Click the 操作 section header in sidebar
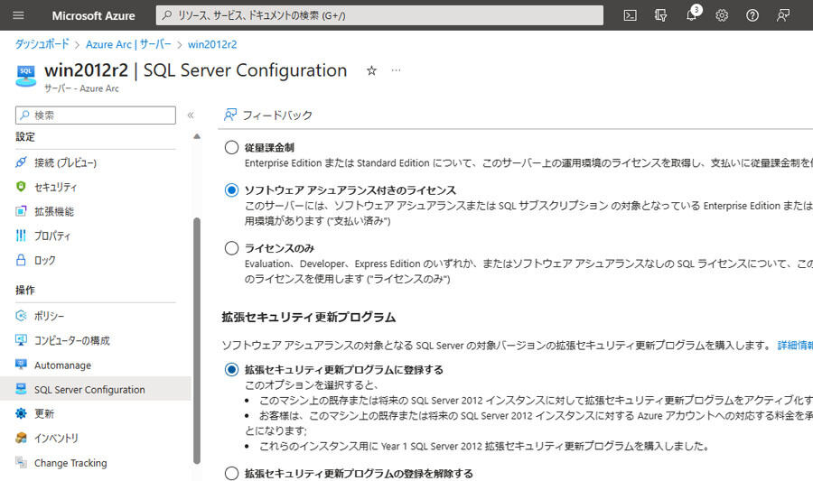This screenshot has height=481, width=813. click(x=25, y=290)
